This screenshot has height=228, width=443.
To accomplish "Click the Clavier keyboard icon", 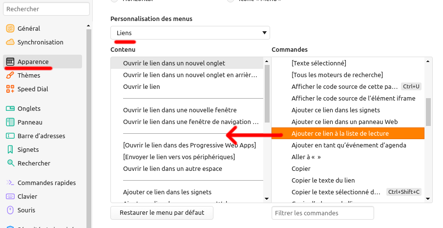I will point(10,197).
